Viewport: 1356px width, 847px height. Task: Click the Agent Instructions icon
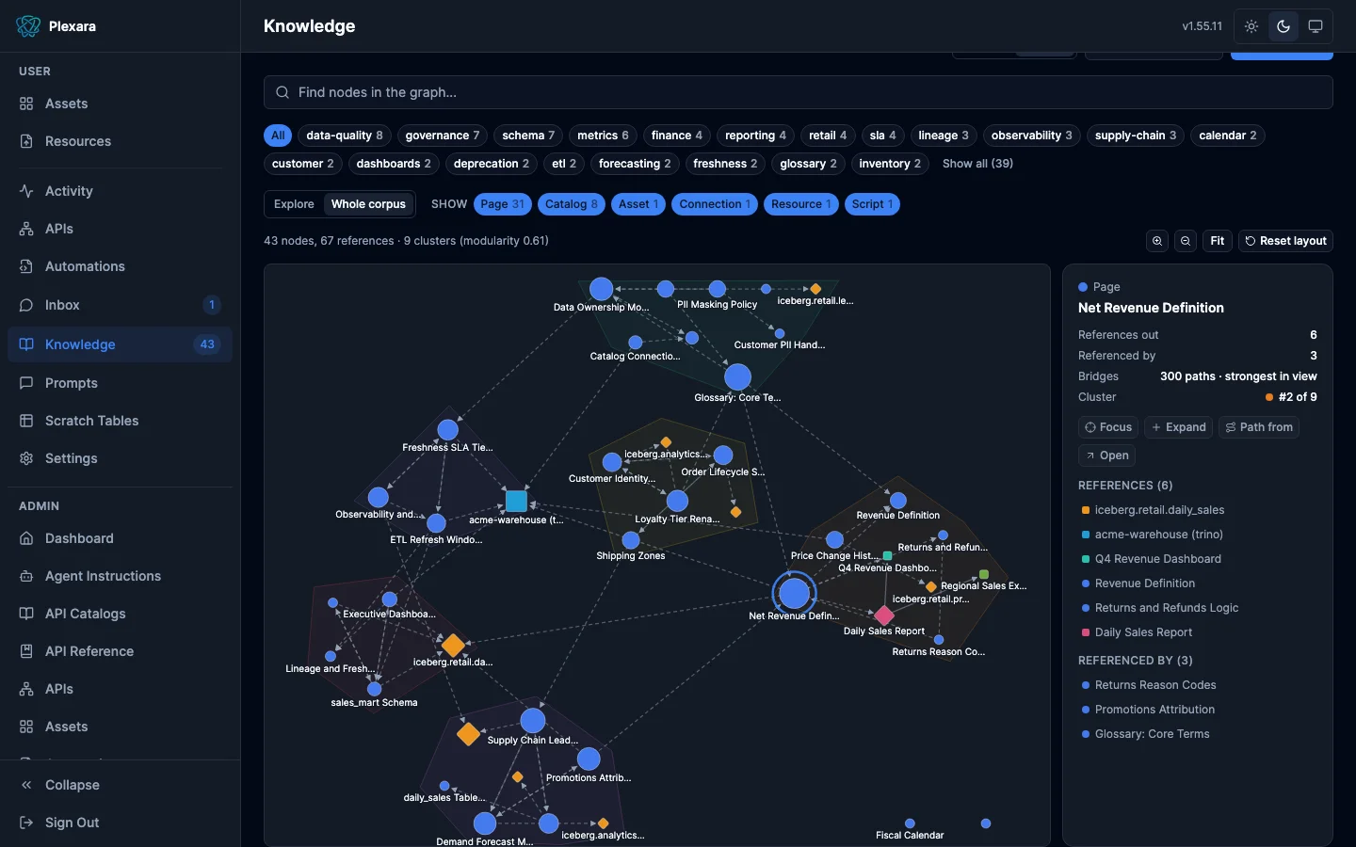pos(26,576)
